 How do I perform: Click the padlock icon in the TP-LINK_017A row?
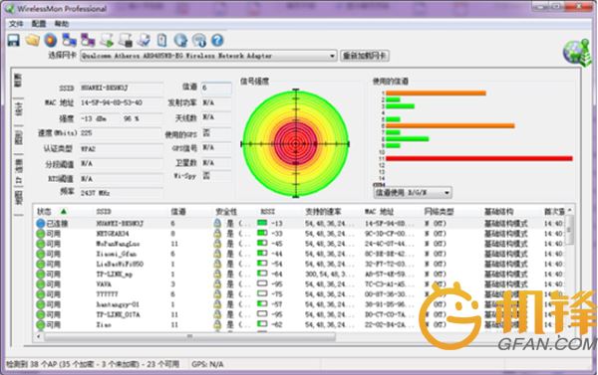(x=217, y=314)
